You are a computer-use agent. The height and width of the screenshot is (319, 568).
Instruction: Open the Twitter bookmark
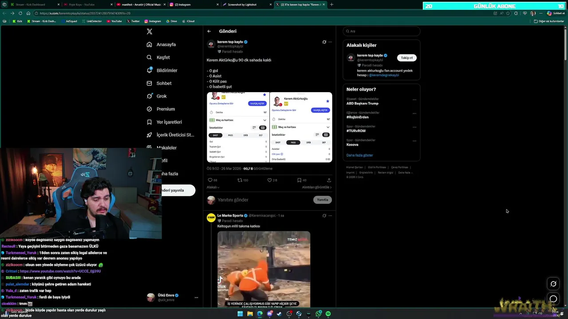click(x=133, y=21)
